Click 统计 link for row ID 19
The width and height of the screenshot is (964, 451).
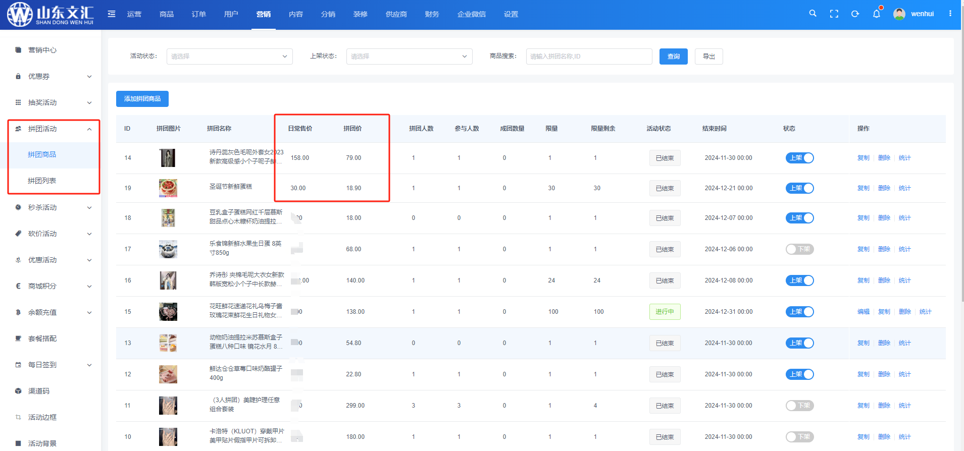point(904,188)
